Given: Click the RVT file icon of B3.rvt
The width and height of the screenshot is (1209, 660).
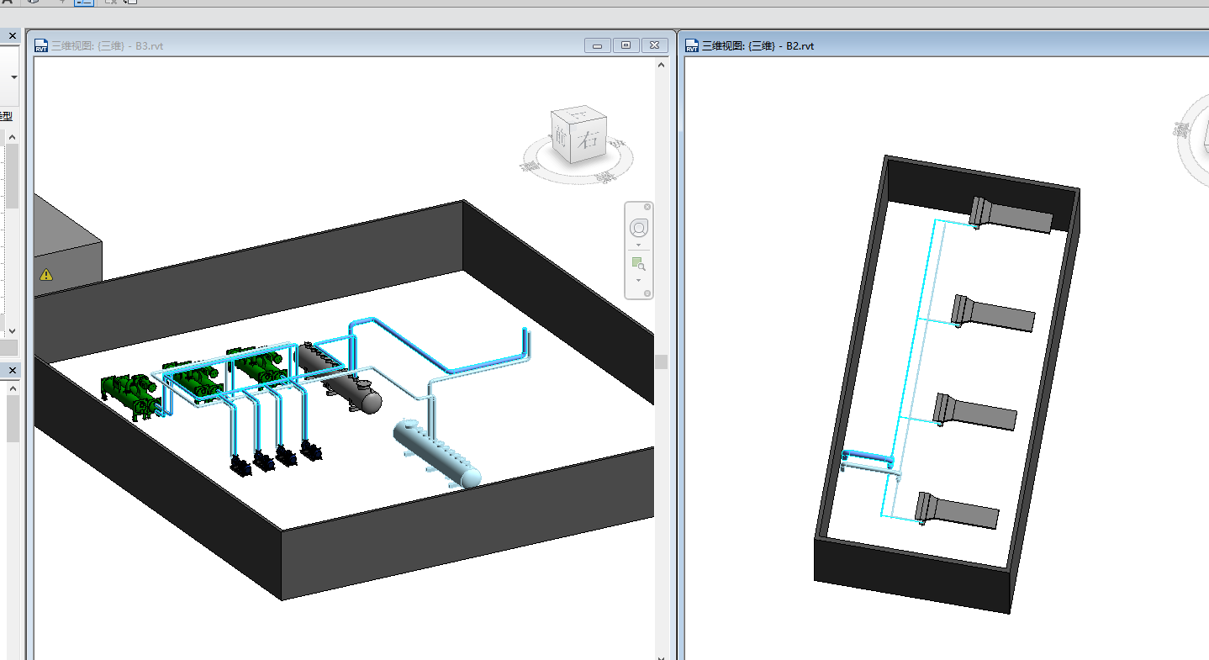Looking at the screenshot, I should click(41, 46).
